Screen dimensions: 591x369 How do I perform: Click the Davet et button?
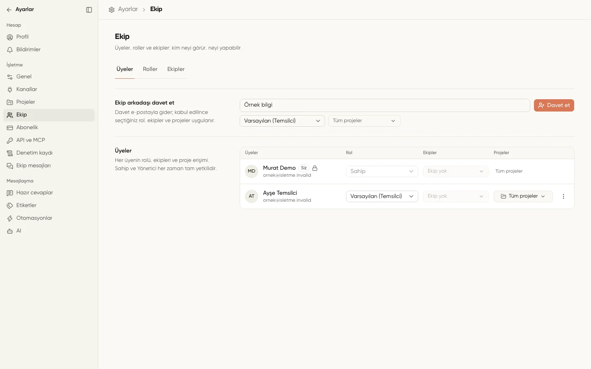coord(554,105)
